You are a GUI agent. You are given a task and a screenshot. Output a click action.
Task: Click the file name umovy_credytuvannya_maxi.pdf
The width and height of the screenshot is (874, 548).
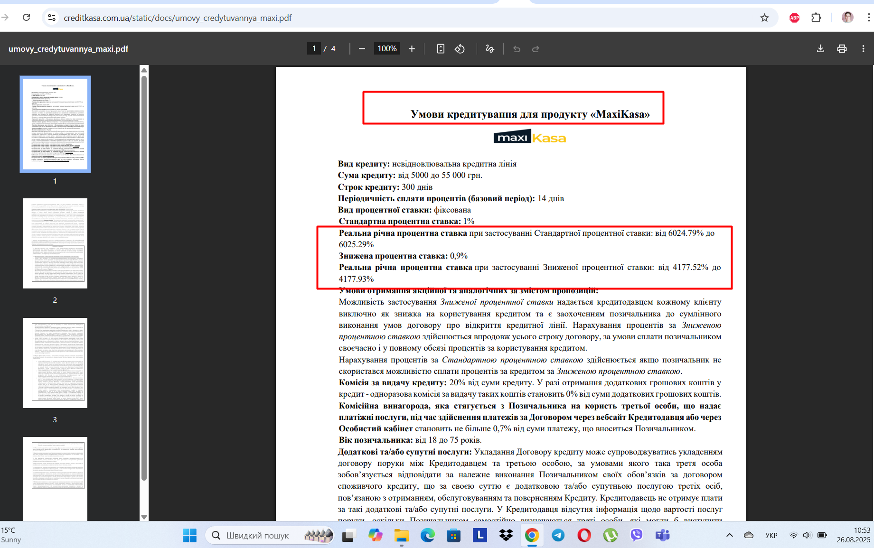68,48
